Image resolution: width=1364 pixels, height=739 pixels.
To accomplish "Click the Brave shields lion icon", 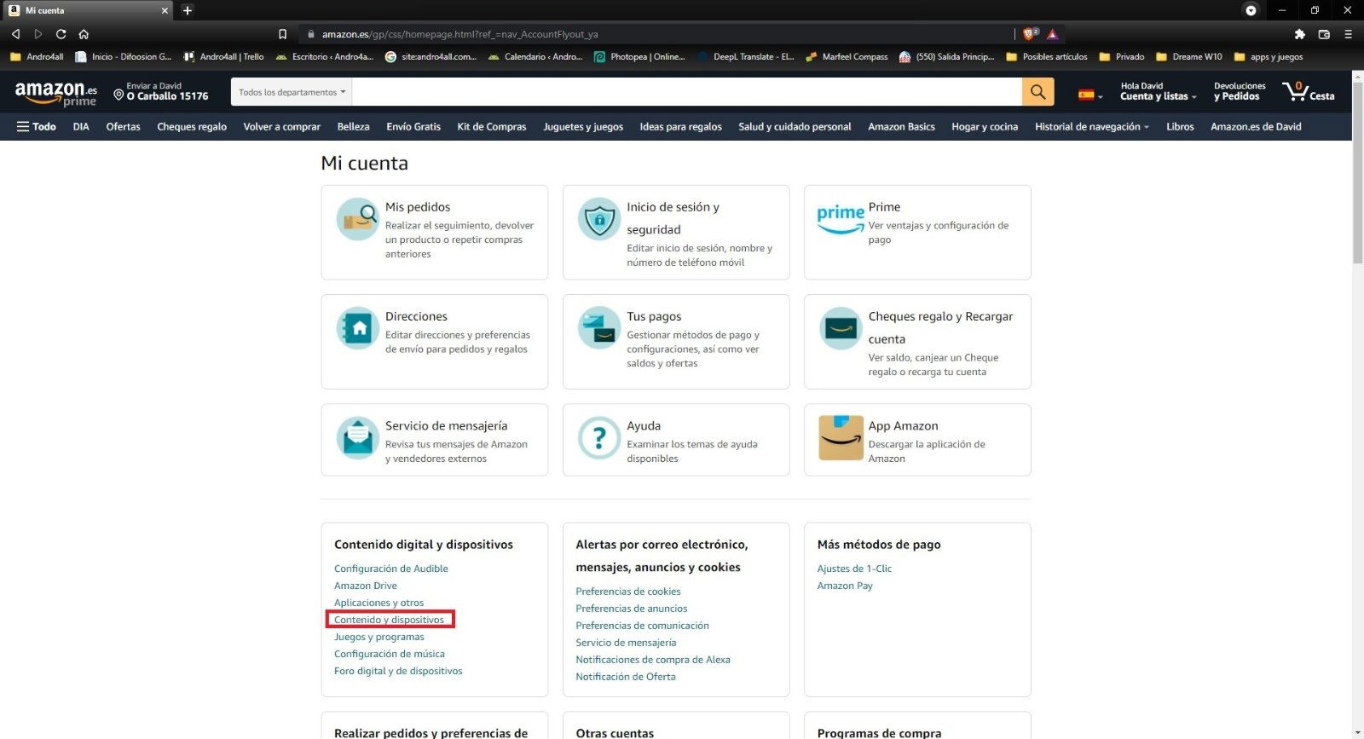I will tap(1030, 34).
